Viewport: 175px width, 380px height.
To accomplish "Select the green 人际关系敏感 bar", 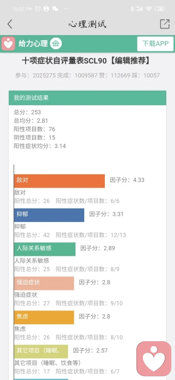I will [45, 249].
